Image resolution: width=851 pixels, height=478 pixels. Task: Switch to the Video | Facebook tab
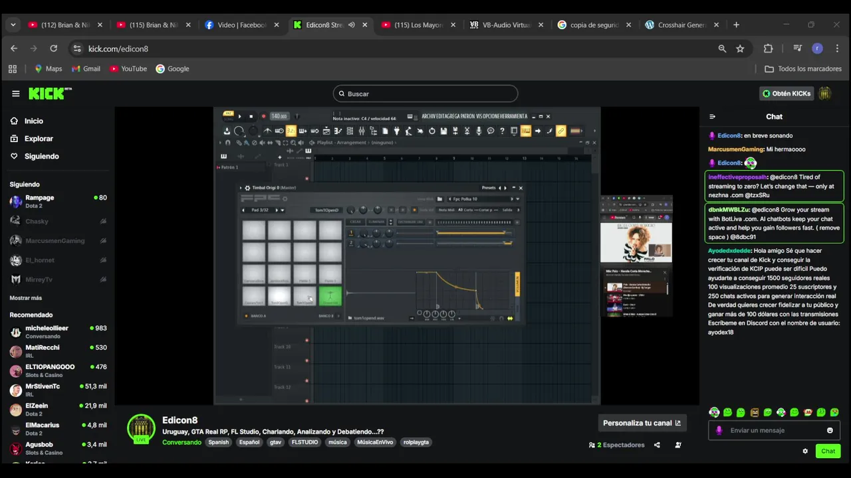click(x=241, y=25)
